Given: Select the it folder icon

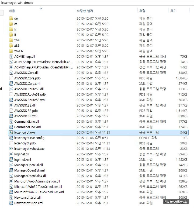Looking at the screenshot, I should click(x=11, y=35).
